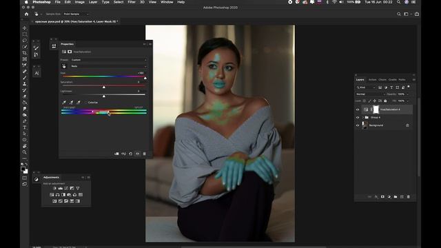
Task: Select the Zoom tool in toolbar
Action: tap(25, 152)
